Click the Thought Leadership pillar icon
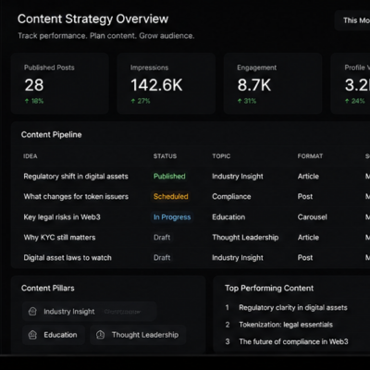Viewport: 370px width, 370px height. (100, 335)
